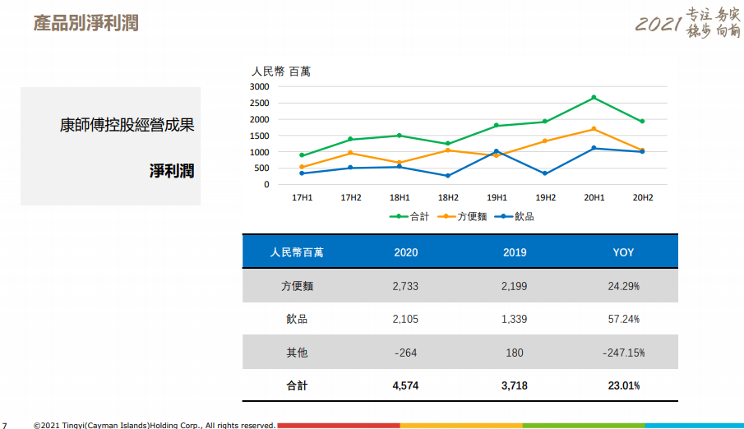Image resolution: width=744 pixels, height=429 pixels.
Task: Click the 20H1 axis label
Action: coord(594,197)
